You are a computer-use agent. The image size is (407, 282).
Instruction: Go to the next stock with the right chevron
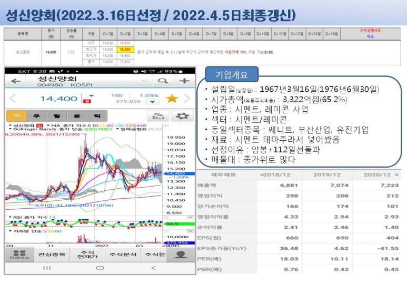(x=187, y=98)
